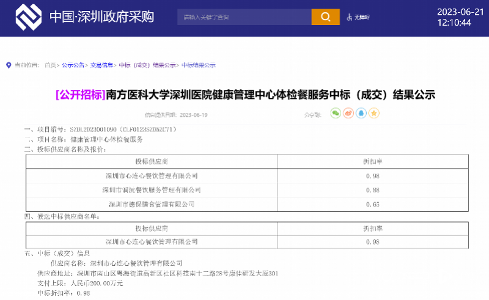The image size is (489, 300).
Task: Click the 投标供应商 header in the first table
Action: (x=152, y=161)
